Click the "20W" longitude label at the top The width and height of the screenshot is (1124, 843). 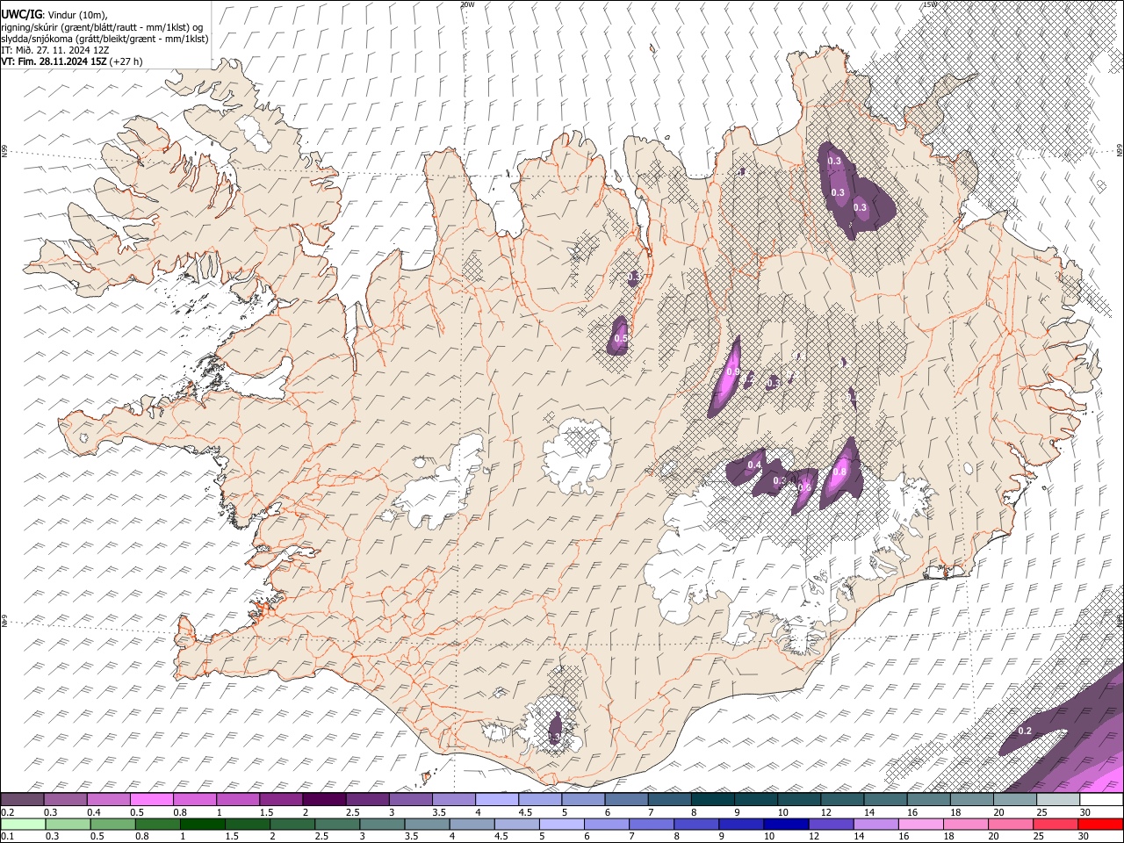[466, 4]
